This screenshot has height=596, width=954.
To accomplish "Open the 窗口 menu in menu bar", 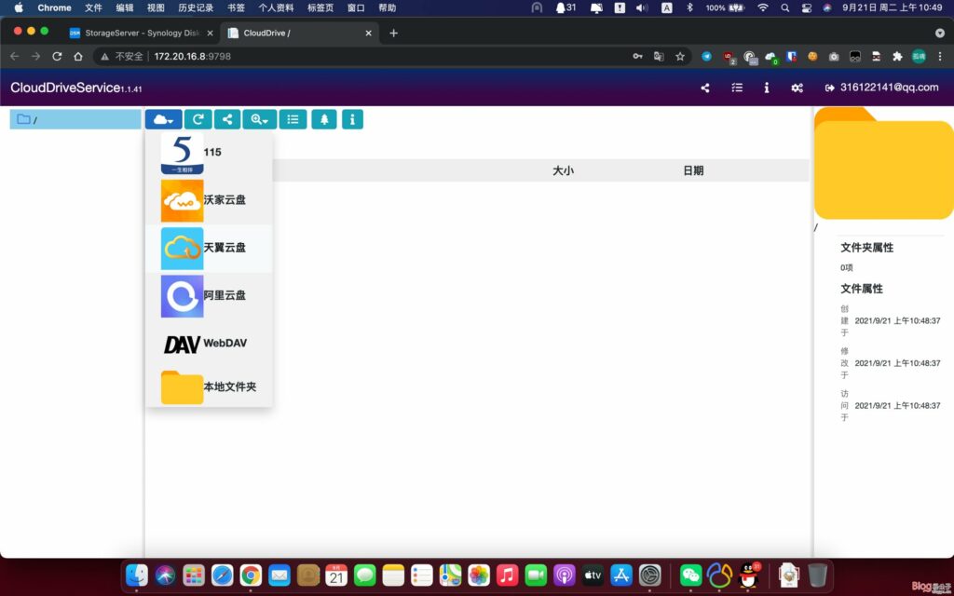I will (356, 7).
